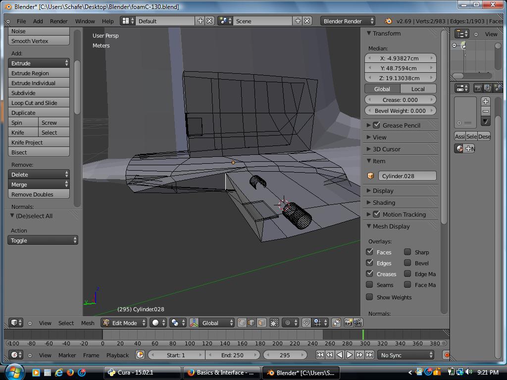Remove the material slot with minus button
Viewport: 507px width, 380px height.
[485, 111]
